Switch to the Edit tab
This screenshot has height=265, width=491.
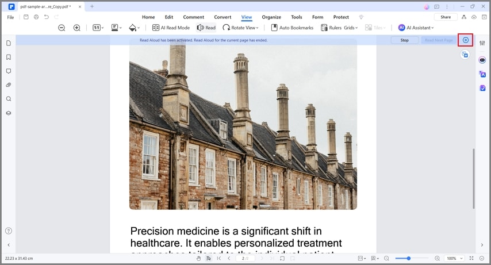pyautogui.click(x=169, y=17)
